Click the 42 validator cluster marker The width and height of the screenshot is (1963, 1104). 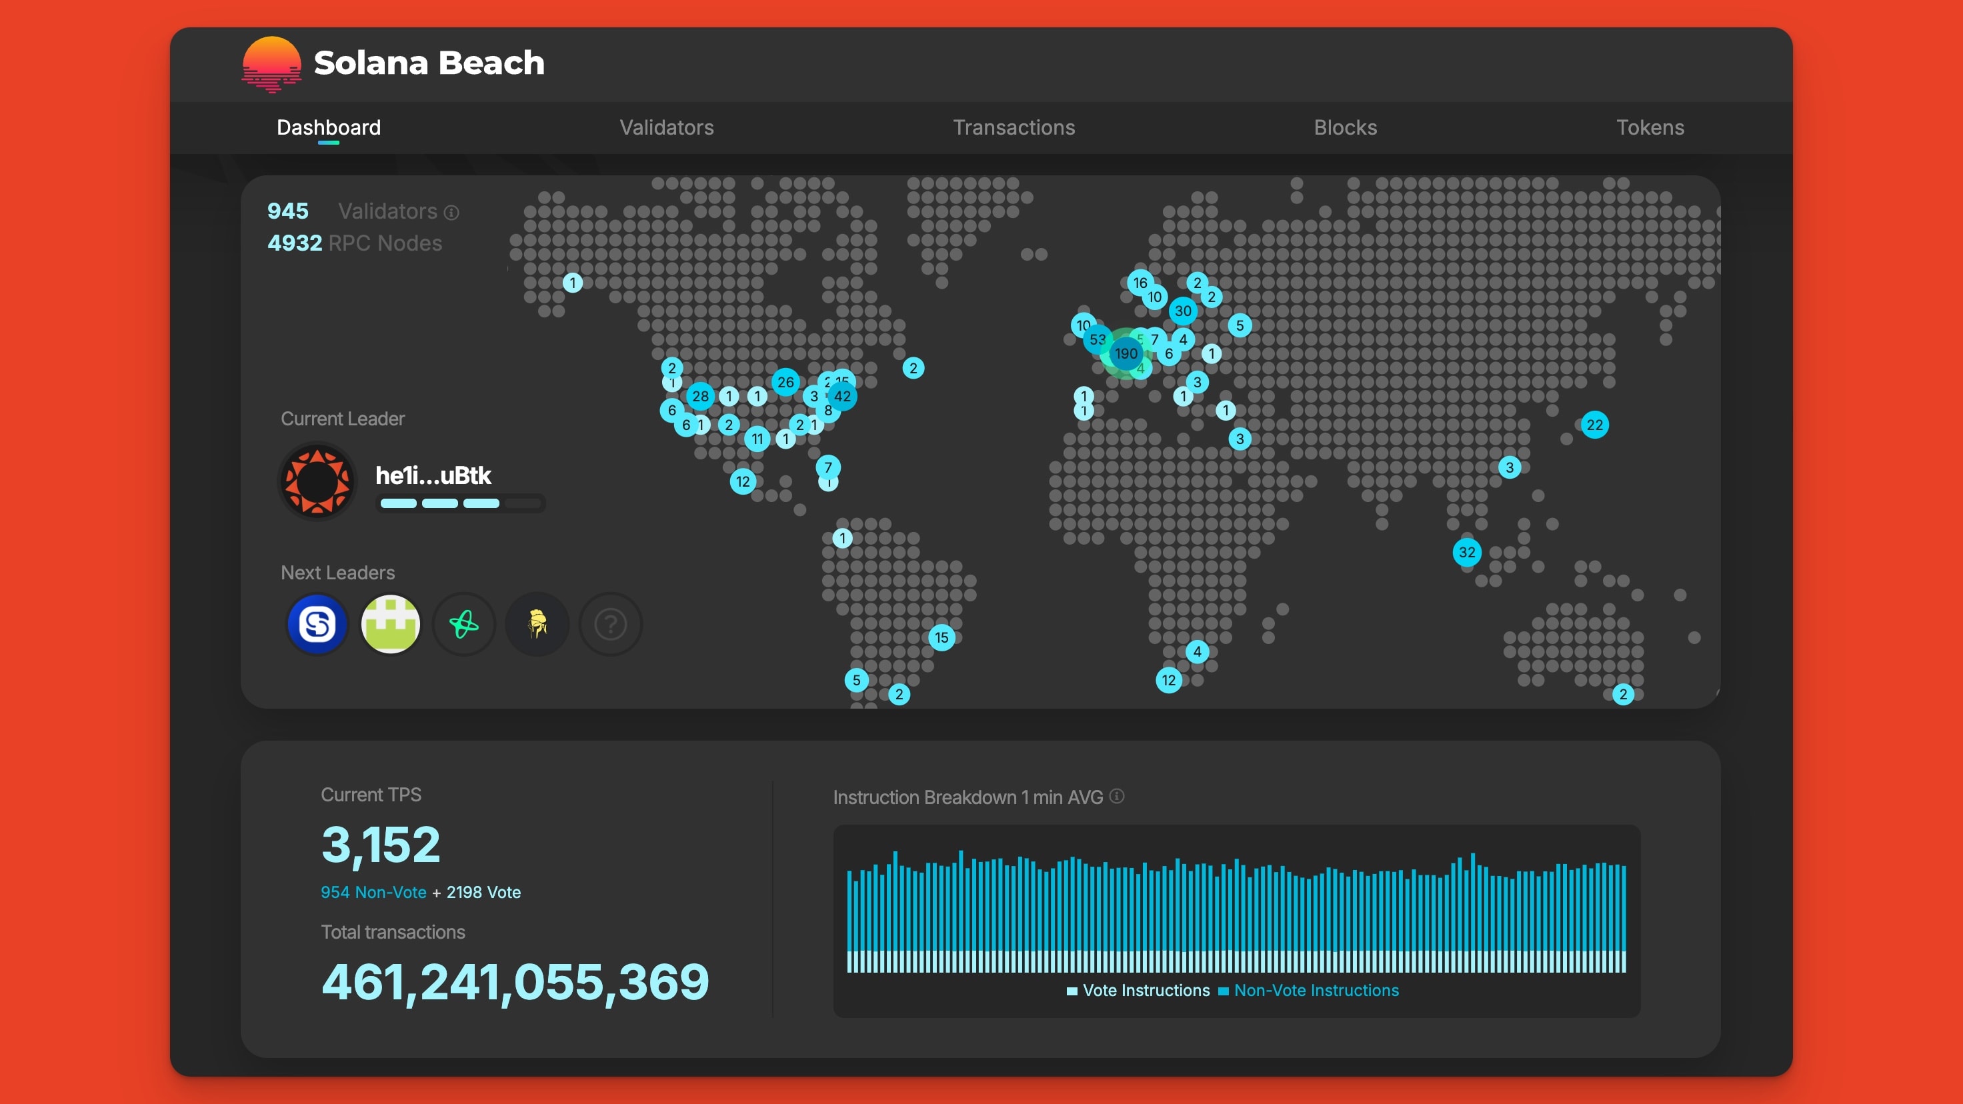coord(842,396)
